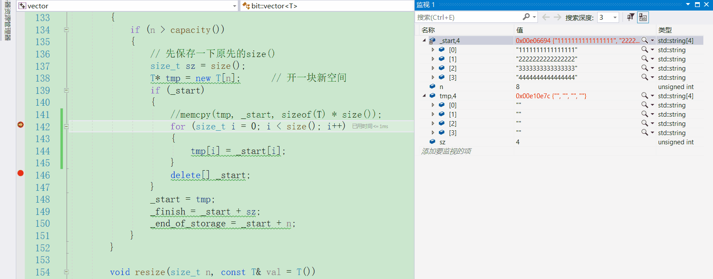Collapse code block at line 139
This screenshot has height=279, width=713.
[66, 90]
